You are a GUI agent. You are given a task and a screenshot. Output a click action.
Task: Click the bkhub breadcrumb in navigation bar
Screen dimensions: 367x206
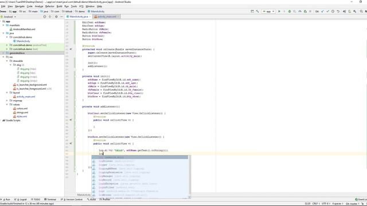[x=67, y=11]
